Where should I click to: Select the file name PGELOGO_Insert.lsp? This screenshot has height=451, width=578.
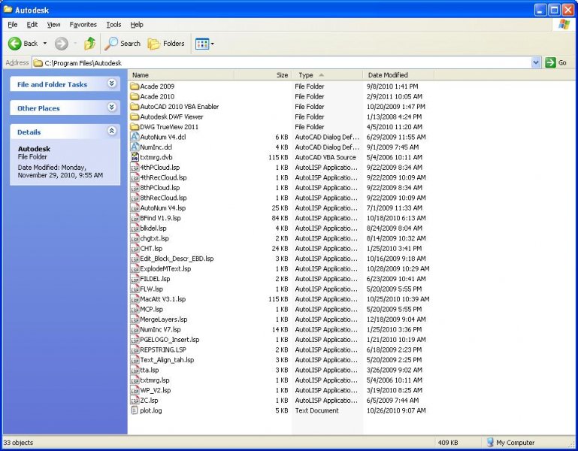[170, 340]
